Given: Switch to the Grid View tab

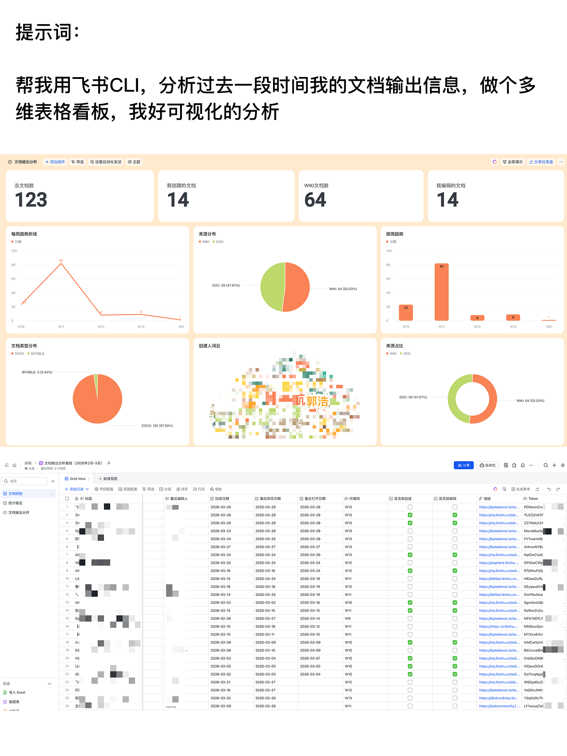Looking at the screenshot, I should 76,479.
